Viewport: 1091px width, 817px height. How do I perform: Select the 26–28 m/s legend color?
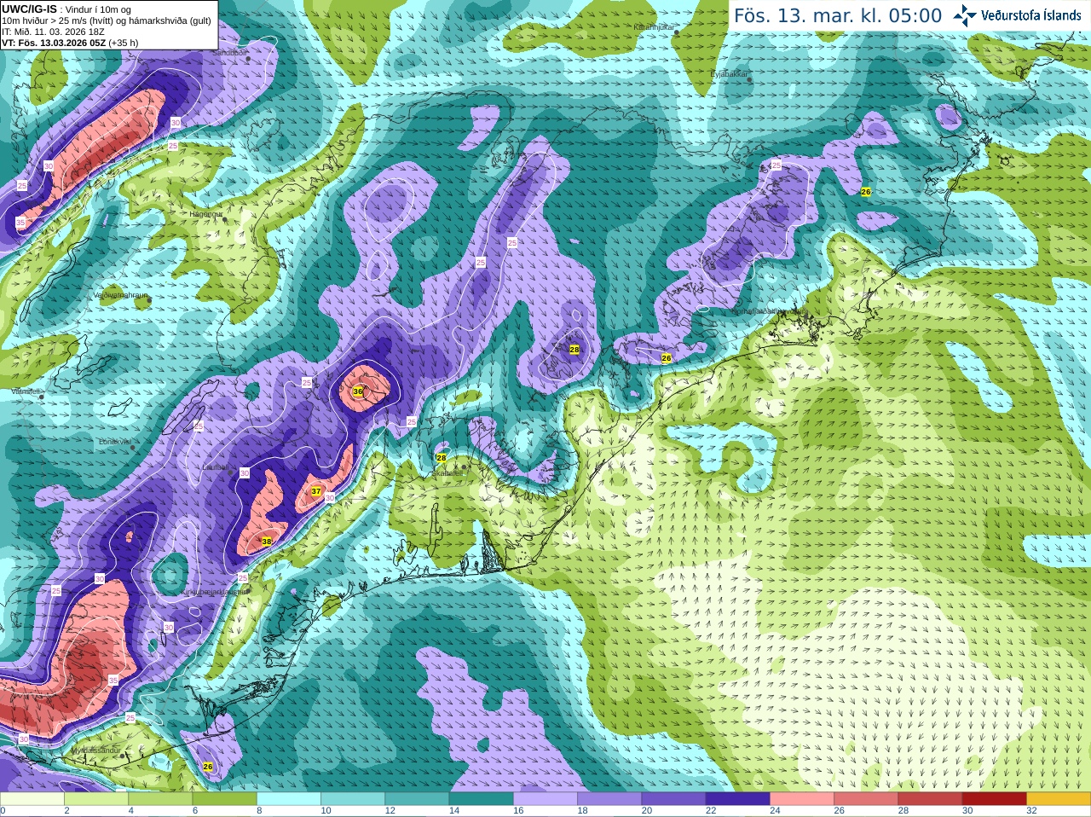(x=866, y=799)
